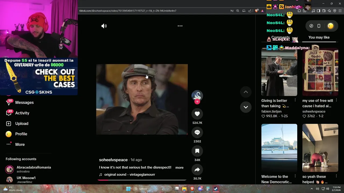The width and height of the screenshot is (344, 193).
Task: Share the video using the arrow icon
Action: [197, 169]
